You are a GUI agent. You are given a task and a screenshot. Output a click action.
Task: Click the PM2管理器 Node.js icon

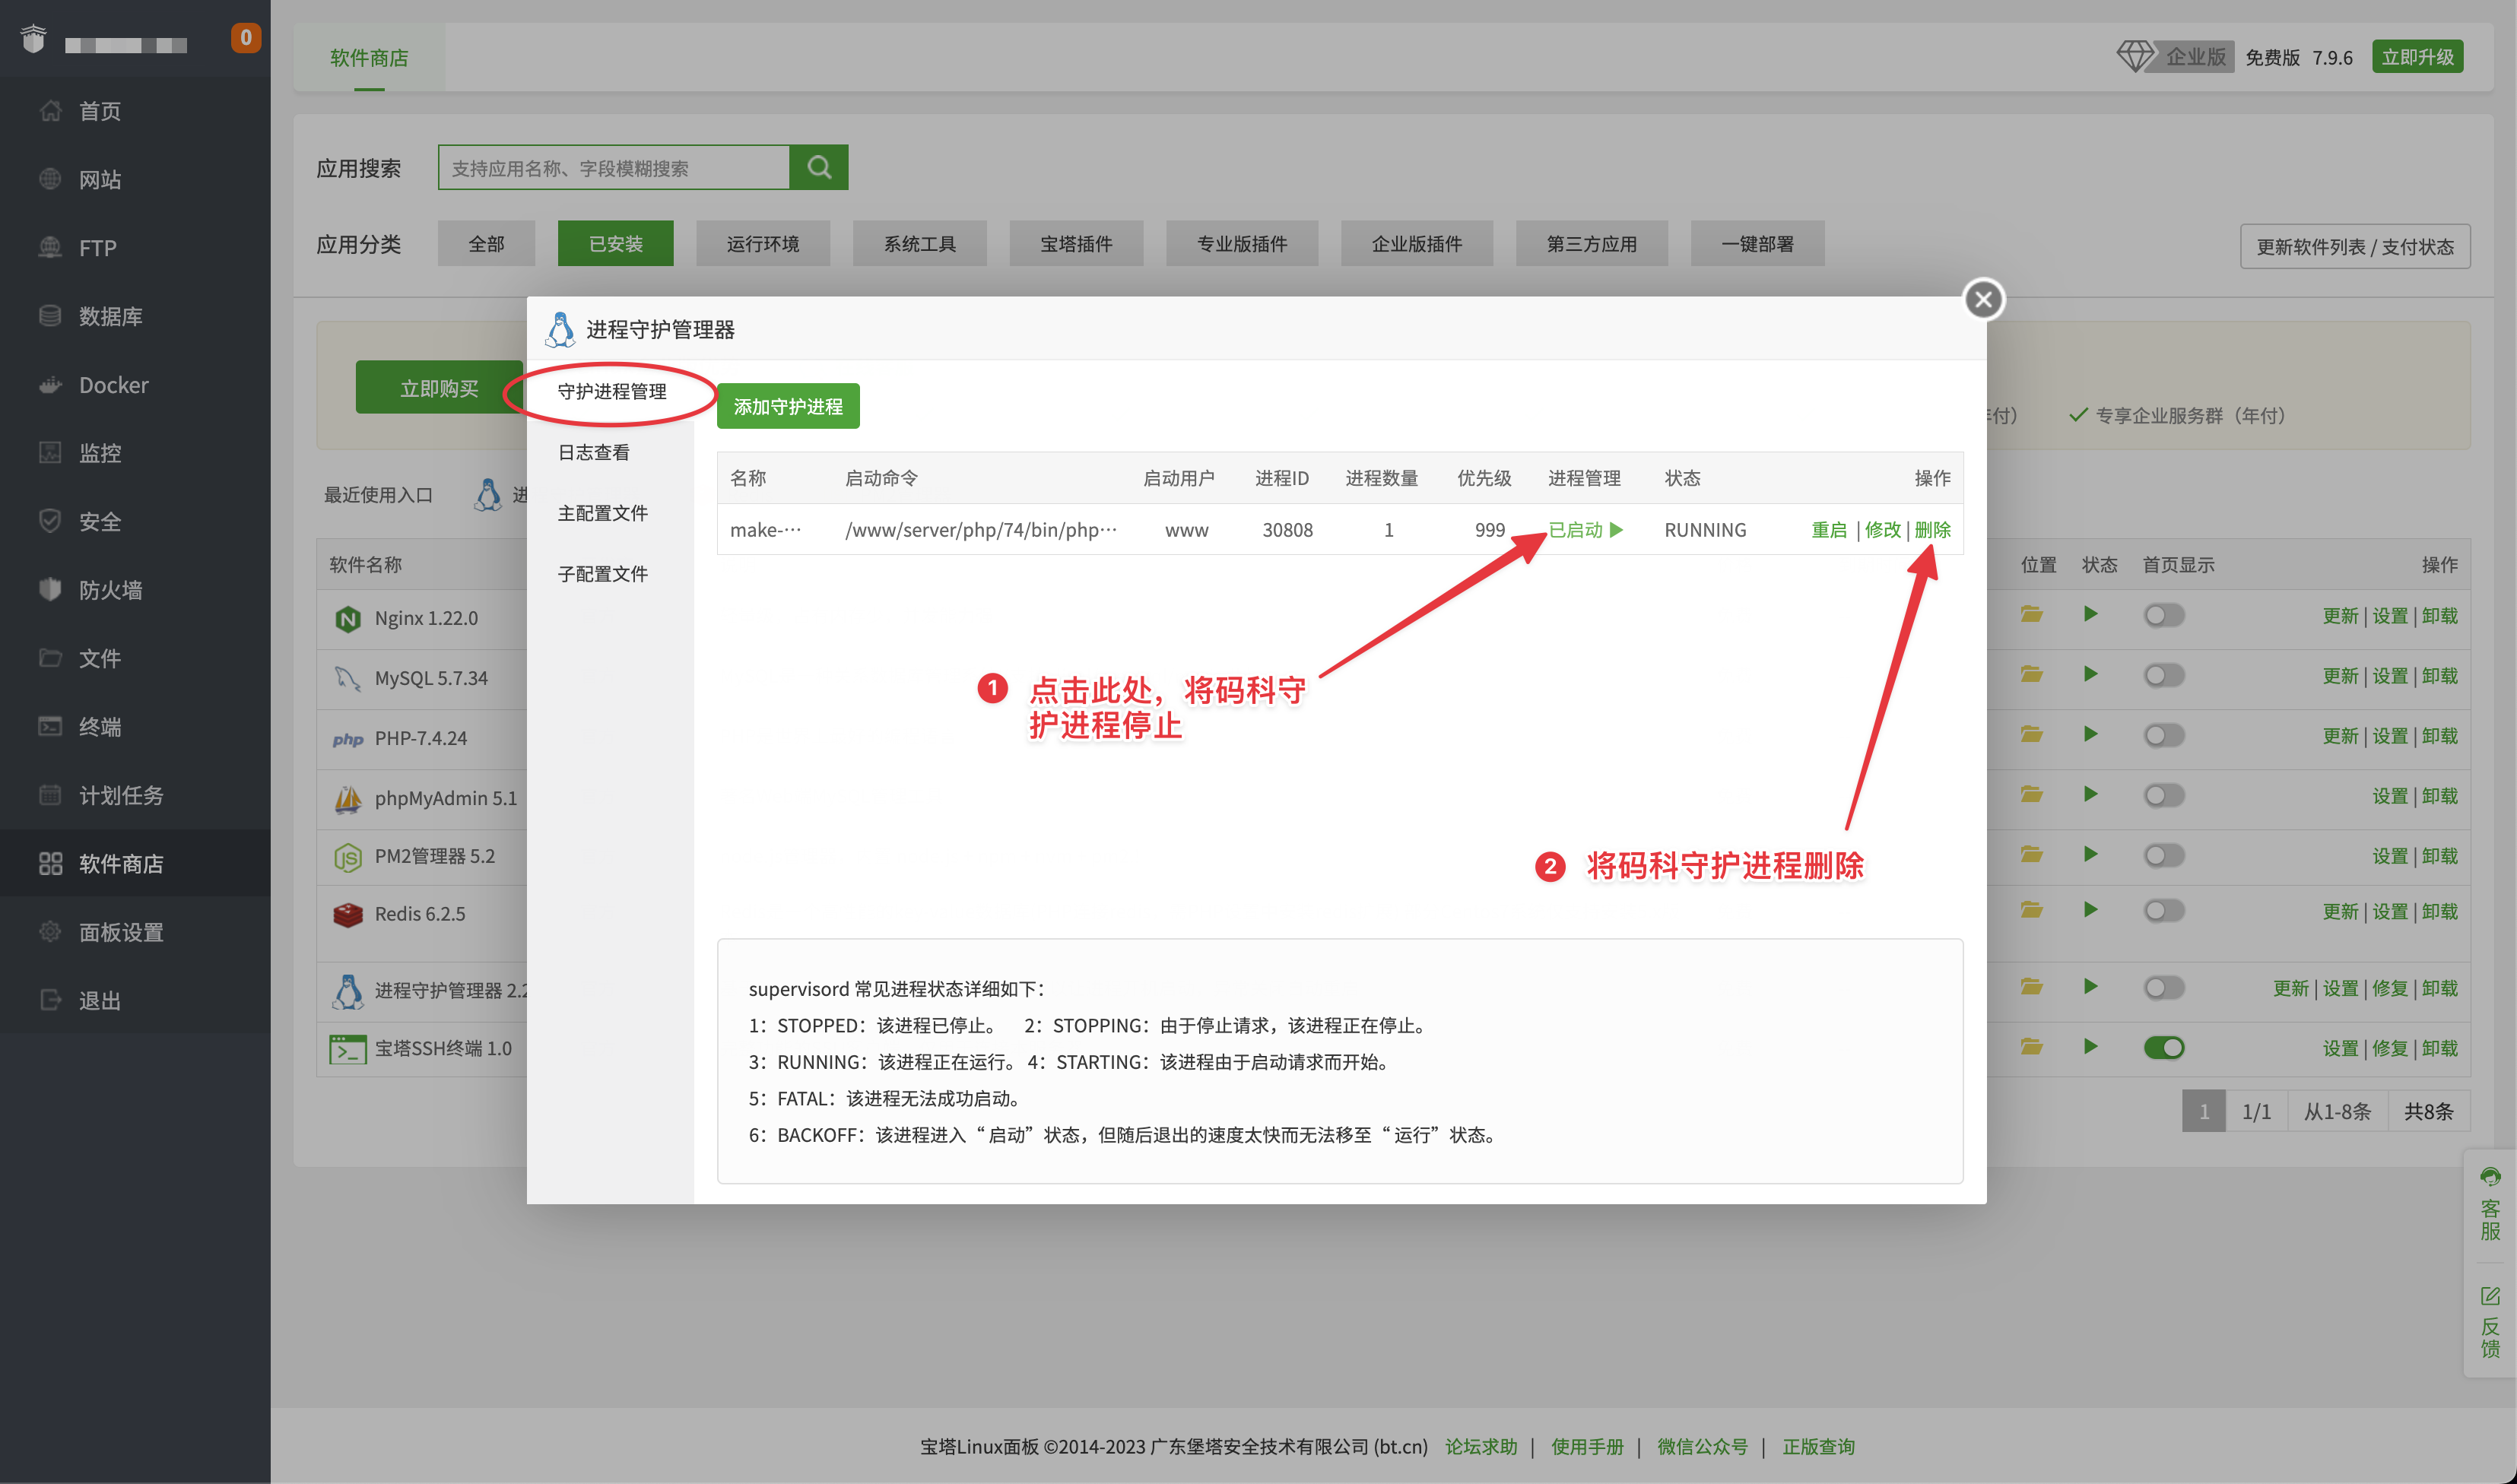347,857
